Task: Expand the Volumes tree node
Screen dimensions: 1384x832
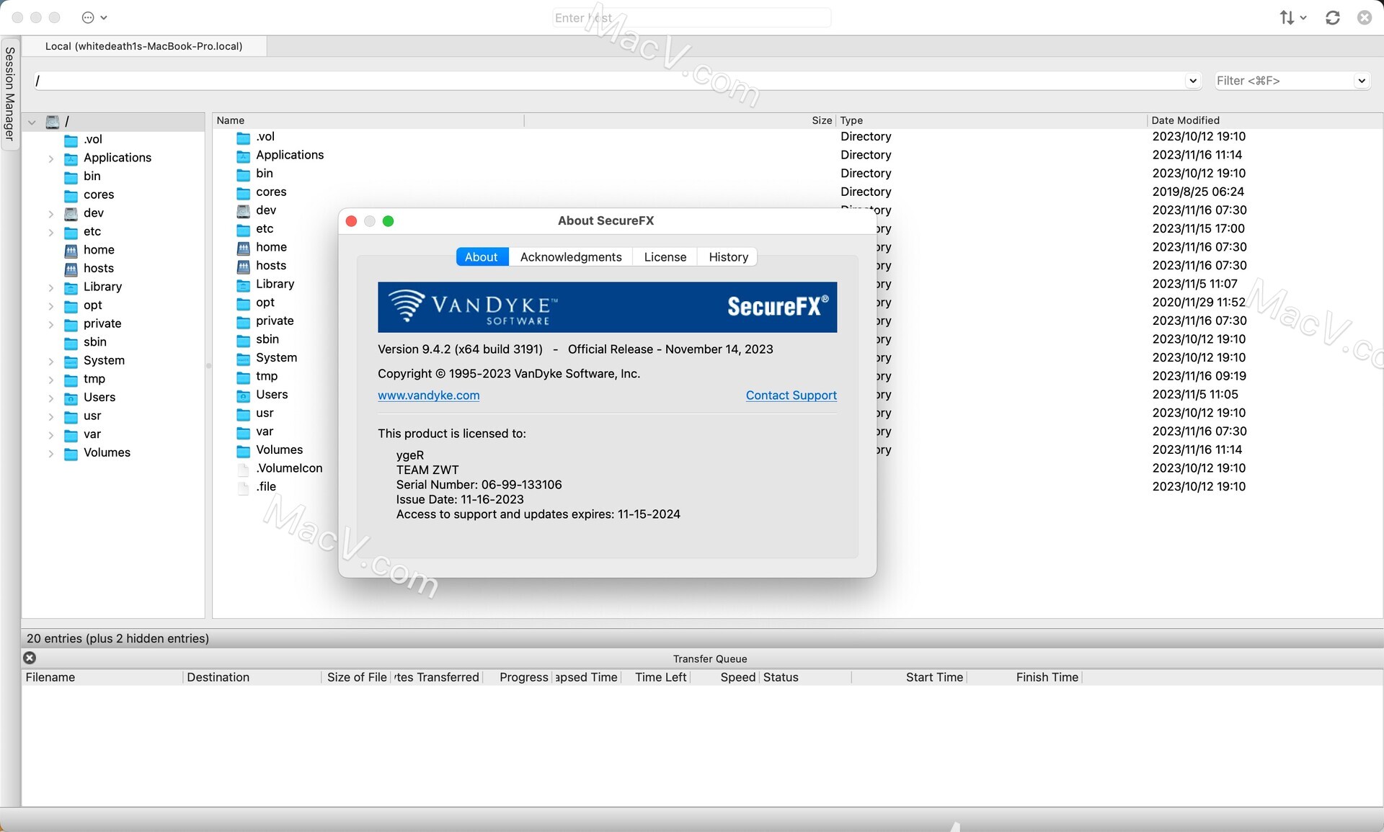Action: pos(50,453)
